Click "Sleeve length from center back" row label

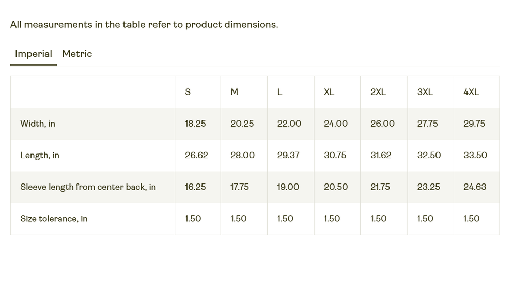pyautogui.click(x=88, y=187)
